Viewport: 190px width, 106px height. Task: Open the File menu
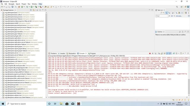click(x=2, y=4)
